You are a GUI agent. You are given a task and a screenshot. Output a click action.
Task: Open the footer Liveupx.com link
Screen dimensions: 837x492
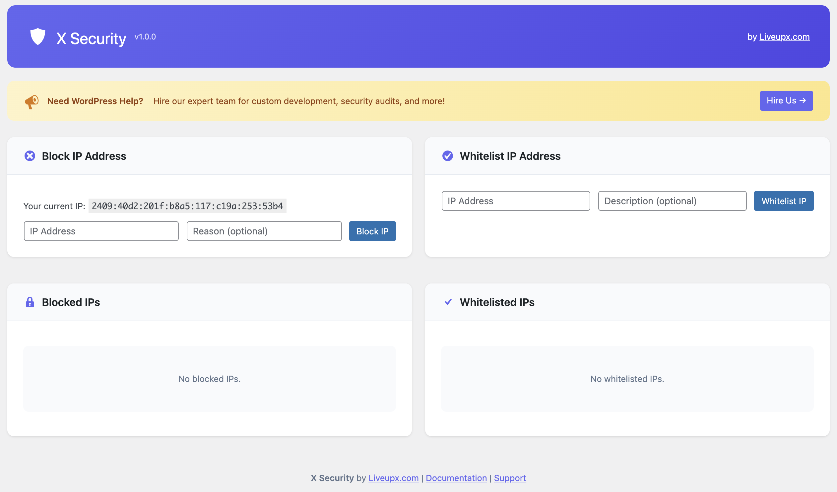[x=394, y=478]
